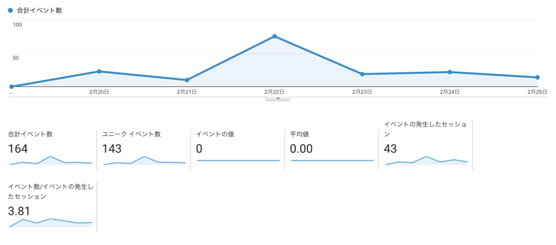Click the 平均値 value 0.00
556x245 pixels.
tap(301, 149)
